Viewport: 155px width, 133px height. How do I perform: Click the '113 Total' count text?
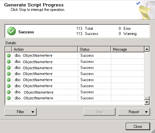coord(85,29)
